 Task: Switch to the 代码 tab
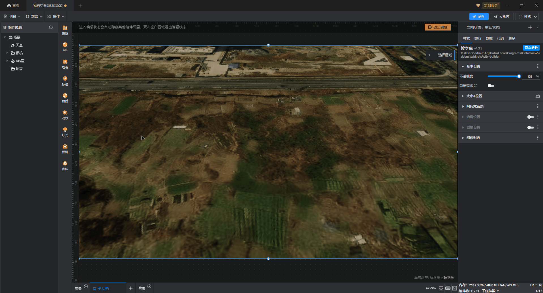(x=500, y=38)
